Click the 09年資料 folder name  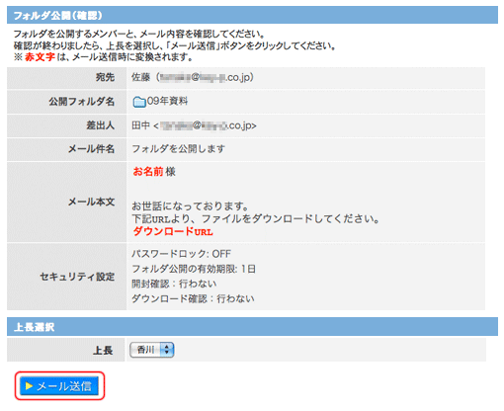coord(167,101)
